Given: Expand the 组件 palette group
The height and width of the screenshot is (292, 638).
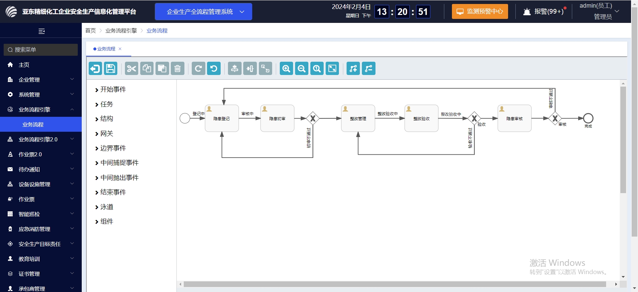Looking at the screenshot, I should [x=104, y=222].
